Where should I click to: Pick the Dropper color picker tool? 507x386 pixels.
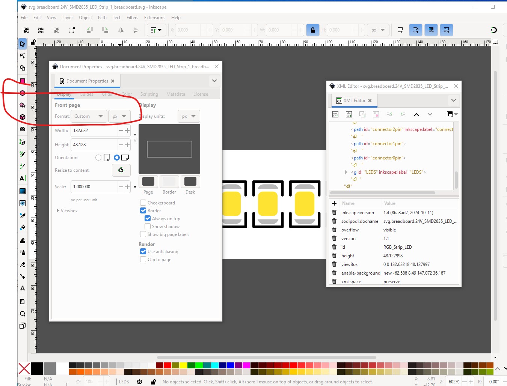23,216
